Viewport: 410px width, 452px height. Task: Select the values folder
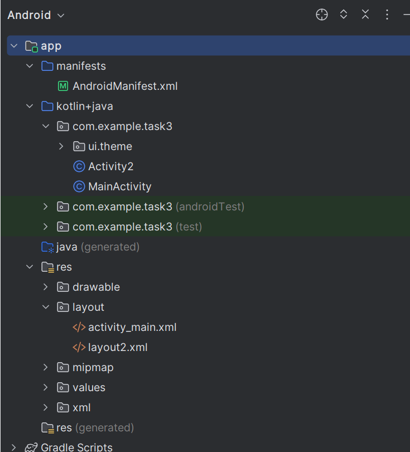click(89, 388)
